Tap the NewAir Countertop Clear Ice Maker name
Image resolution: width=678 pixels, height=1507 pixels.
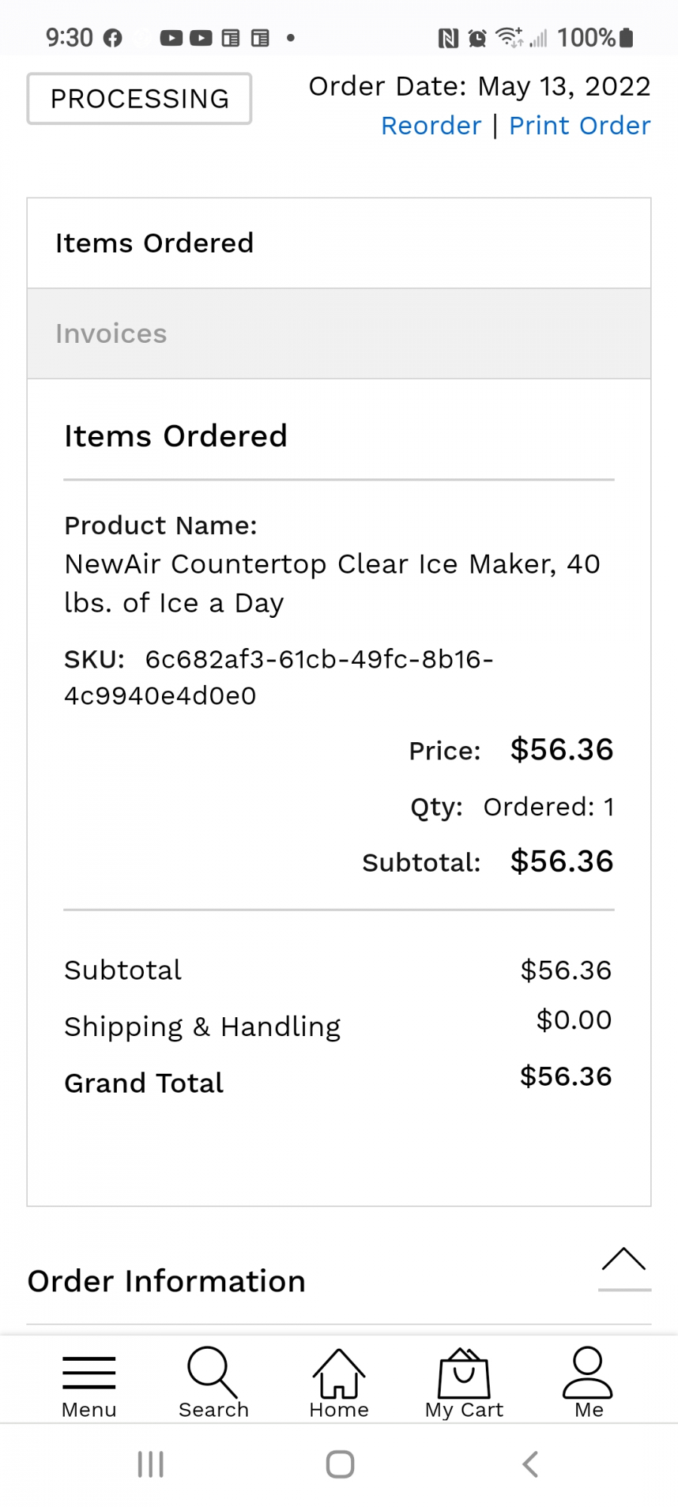[x=332, y=583]
